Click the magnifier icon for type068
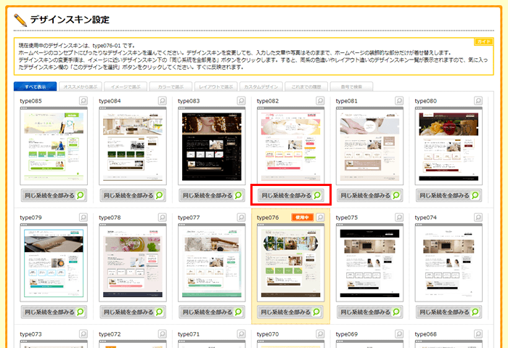508x348 pixels. point(478,334)
